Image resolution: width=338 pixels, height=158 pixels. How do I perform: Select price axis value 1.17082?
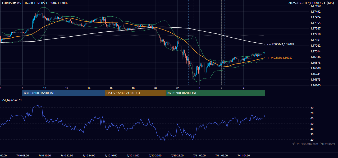tap(316, 46)
